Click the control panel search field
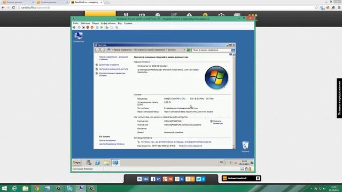Viewport: 342px width, 192px height. [211, 50]
